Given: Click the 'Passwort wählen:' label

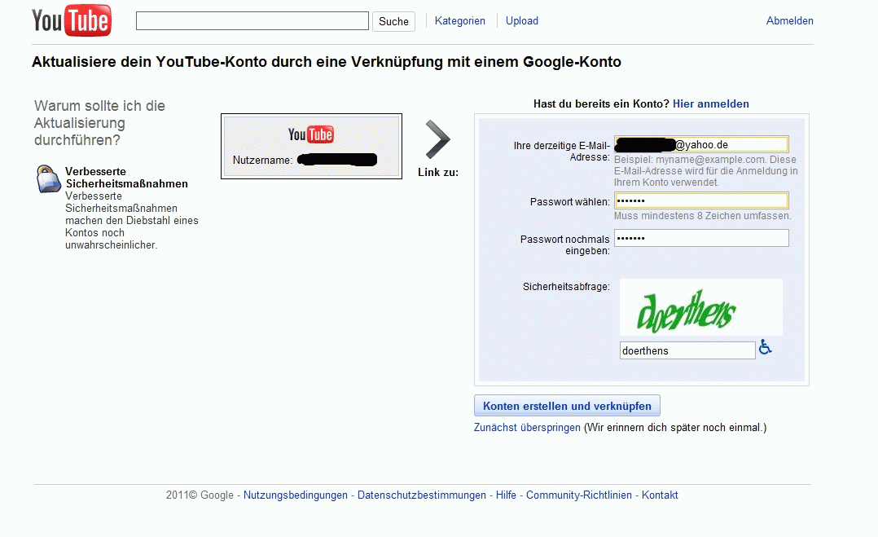Looking at the screenshot, I should coord(569,201).
